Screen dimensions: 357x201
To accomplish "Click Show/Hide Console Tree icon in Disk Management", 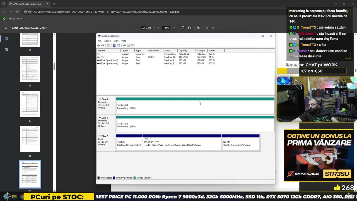I will 108,45.
